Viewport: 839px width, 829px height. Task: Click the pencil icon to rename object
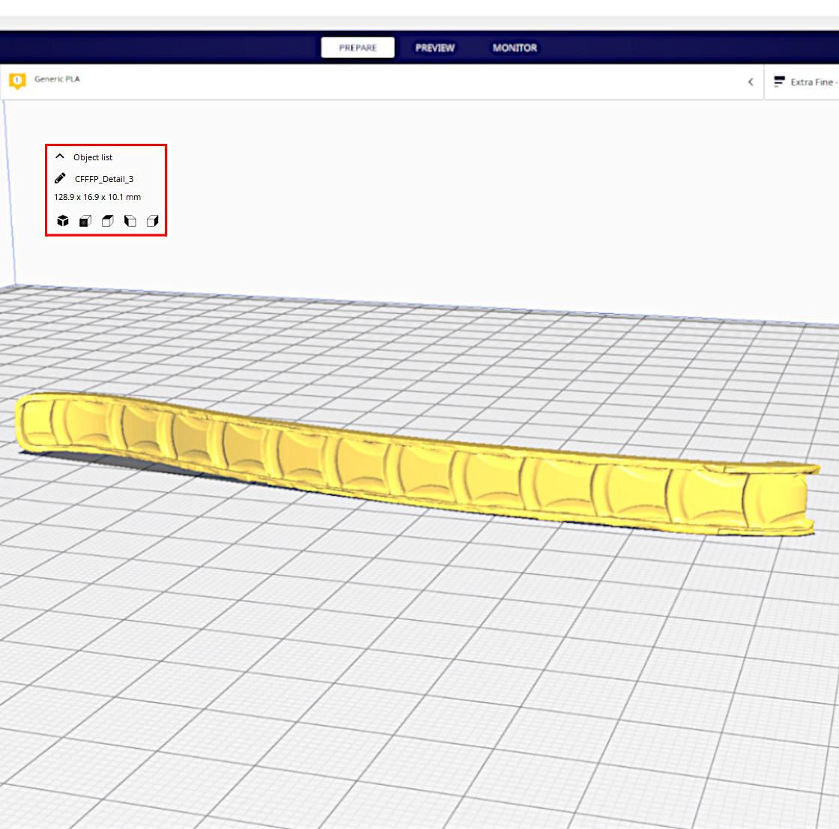pyautogui.click(x=61, y=178)
